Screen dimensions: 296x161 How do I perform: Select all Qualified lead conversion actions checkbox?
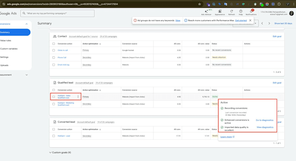coord(54,90)
